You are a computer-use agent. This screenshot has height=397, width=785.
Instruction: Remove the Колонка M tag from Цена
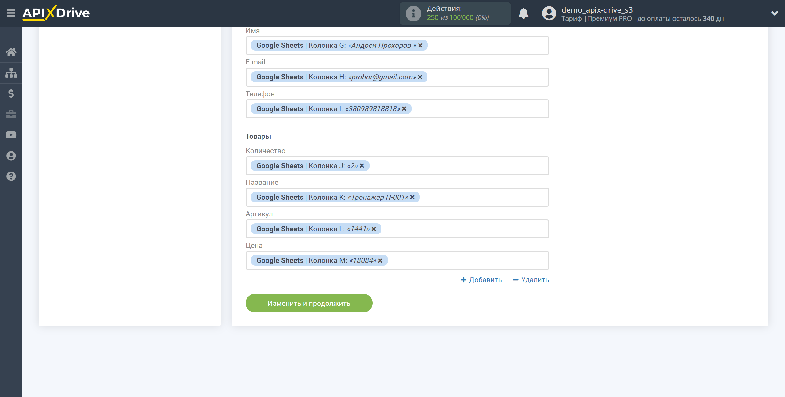pyautogui.click(x=380, y=260)
